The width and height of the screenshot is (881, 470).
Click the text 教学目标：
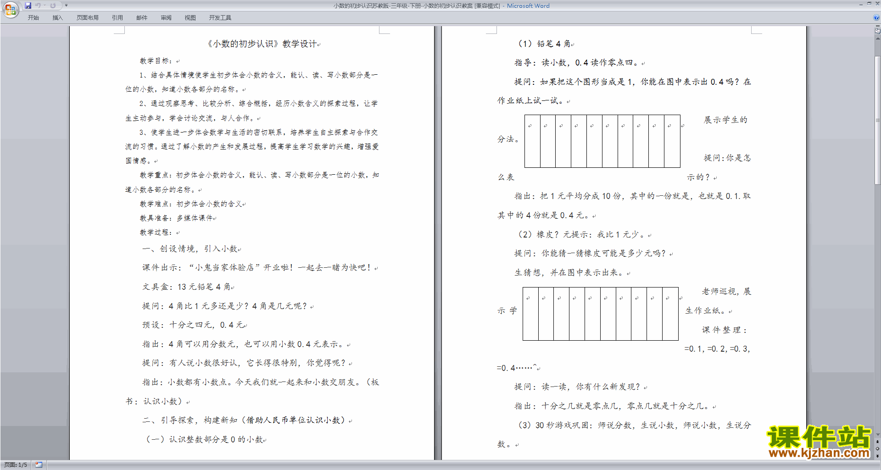click(x=156, y=61)
